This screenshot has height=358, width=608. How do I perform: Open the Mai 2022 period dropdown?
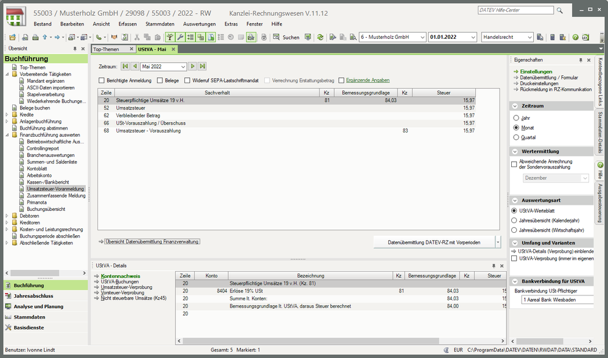[x=183, y=67]
